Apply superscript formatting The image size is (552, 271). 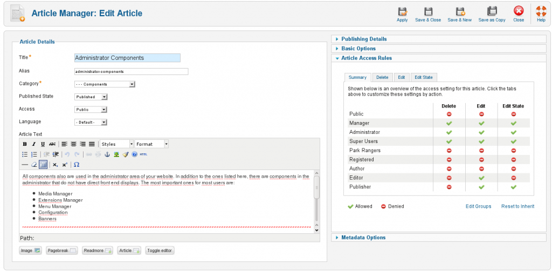tap(65, 165)
